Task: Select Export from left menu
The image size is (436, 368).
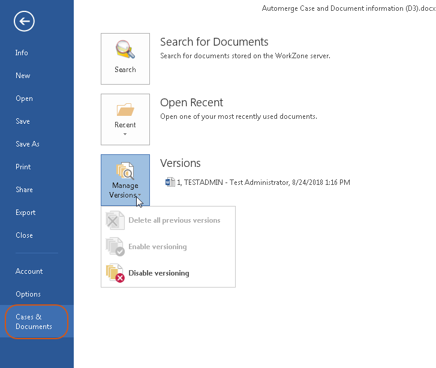Action: (25, 213)
